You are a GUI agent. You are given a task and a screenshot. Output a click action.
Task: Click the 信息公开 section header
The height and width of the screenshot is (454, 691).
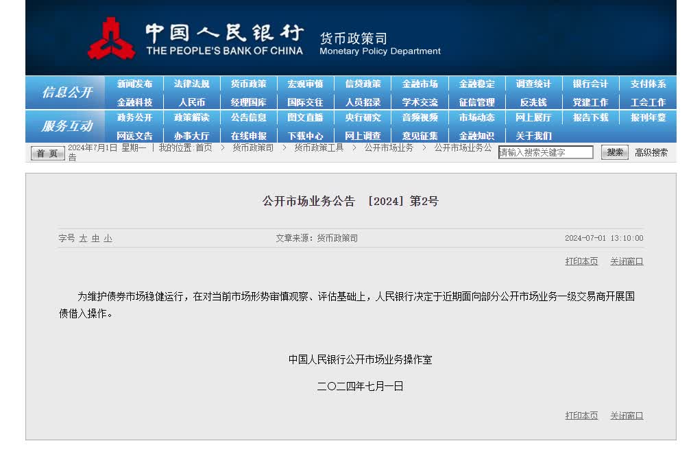pyautogui.click(x=67, y=93)
